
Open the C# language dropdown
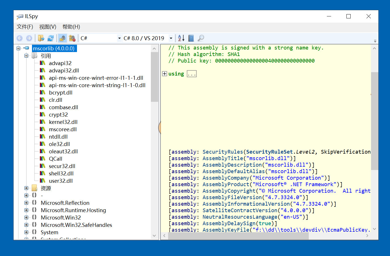119,38
